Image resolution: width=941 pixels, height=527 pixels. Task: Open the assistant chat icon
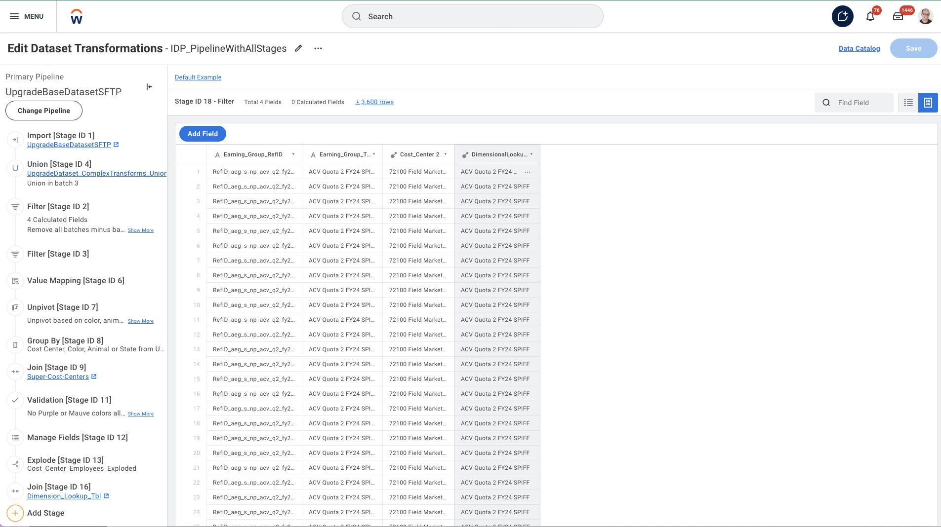click(842, 16)
